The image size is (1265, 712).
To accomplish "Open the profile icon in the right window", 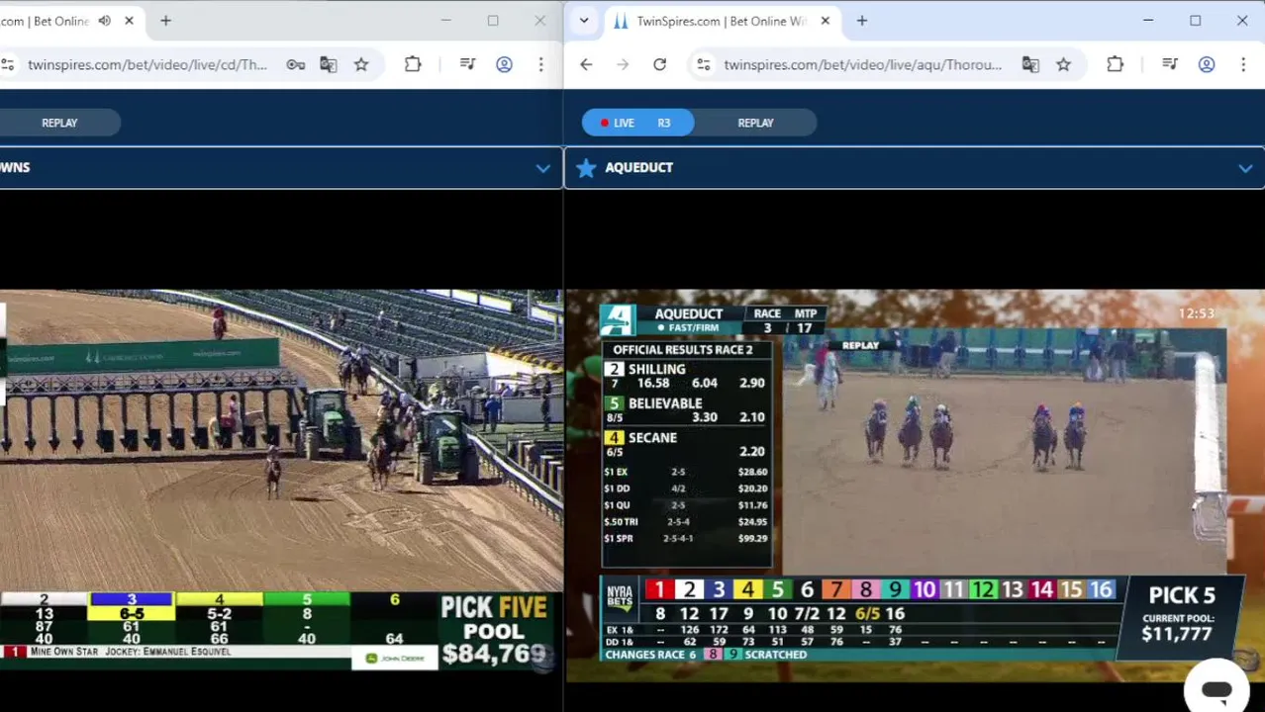I will [1206, 64].
